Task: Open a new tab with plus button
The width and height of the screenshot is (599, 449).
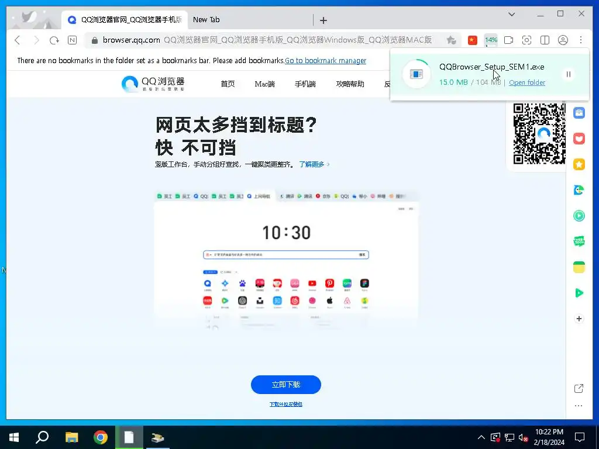Action: click(323, 20)
